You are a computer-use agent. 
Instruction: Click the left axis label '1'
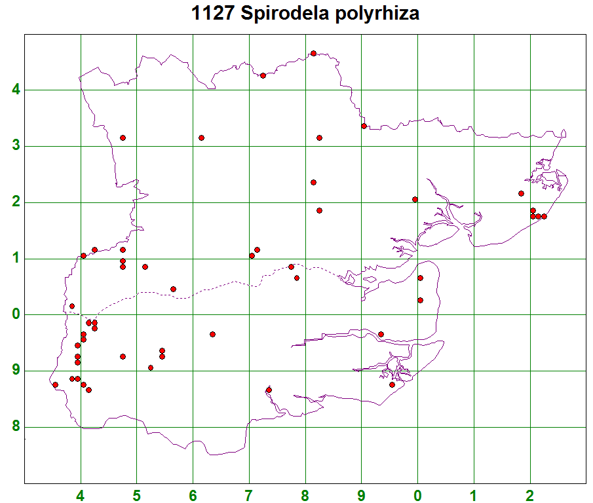pos(15,259)
